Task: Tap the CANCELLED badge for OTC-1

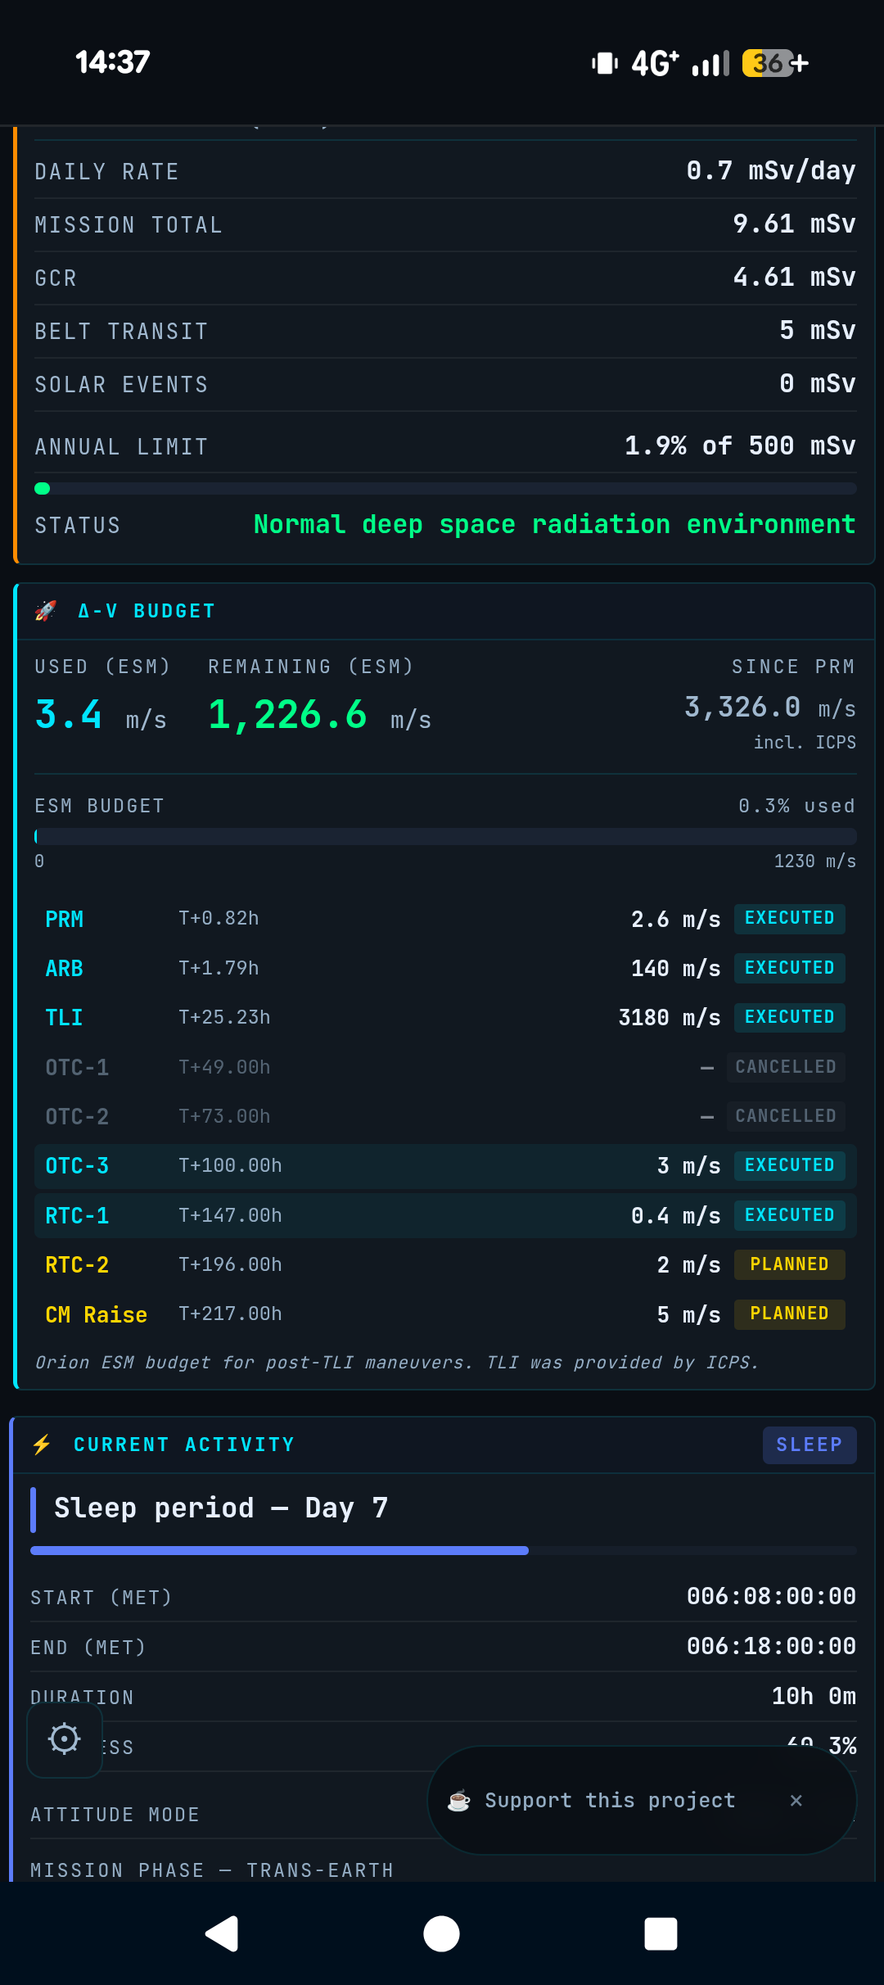Action: pos(785,1067)
